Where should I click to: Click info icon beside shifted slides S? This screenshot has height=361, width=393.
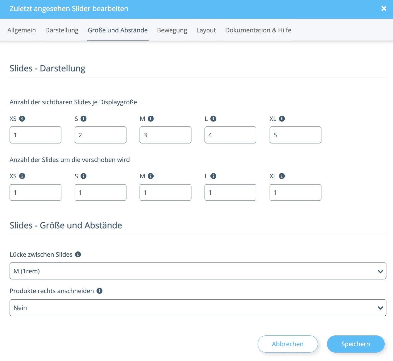point(84,176)
